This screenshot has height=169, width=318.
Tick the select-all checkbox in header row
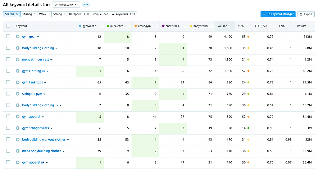click(x=8, y=26)
